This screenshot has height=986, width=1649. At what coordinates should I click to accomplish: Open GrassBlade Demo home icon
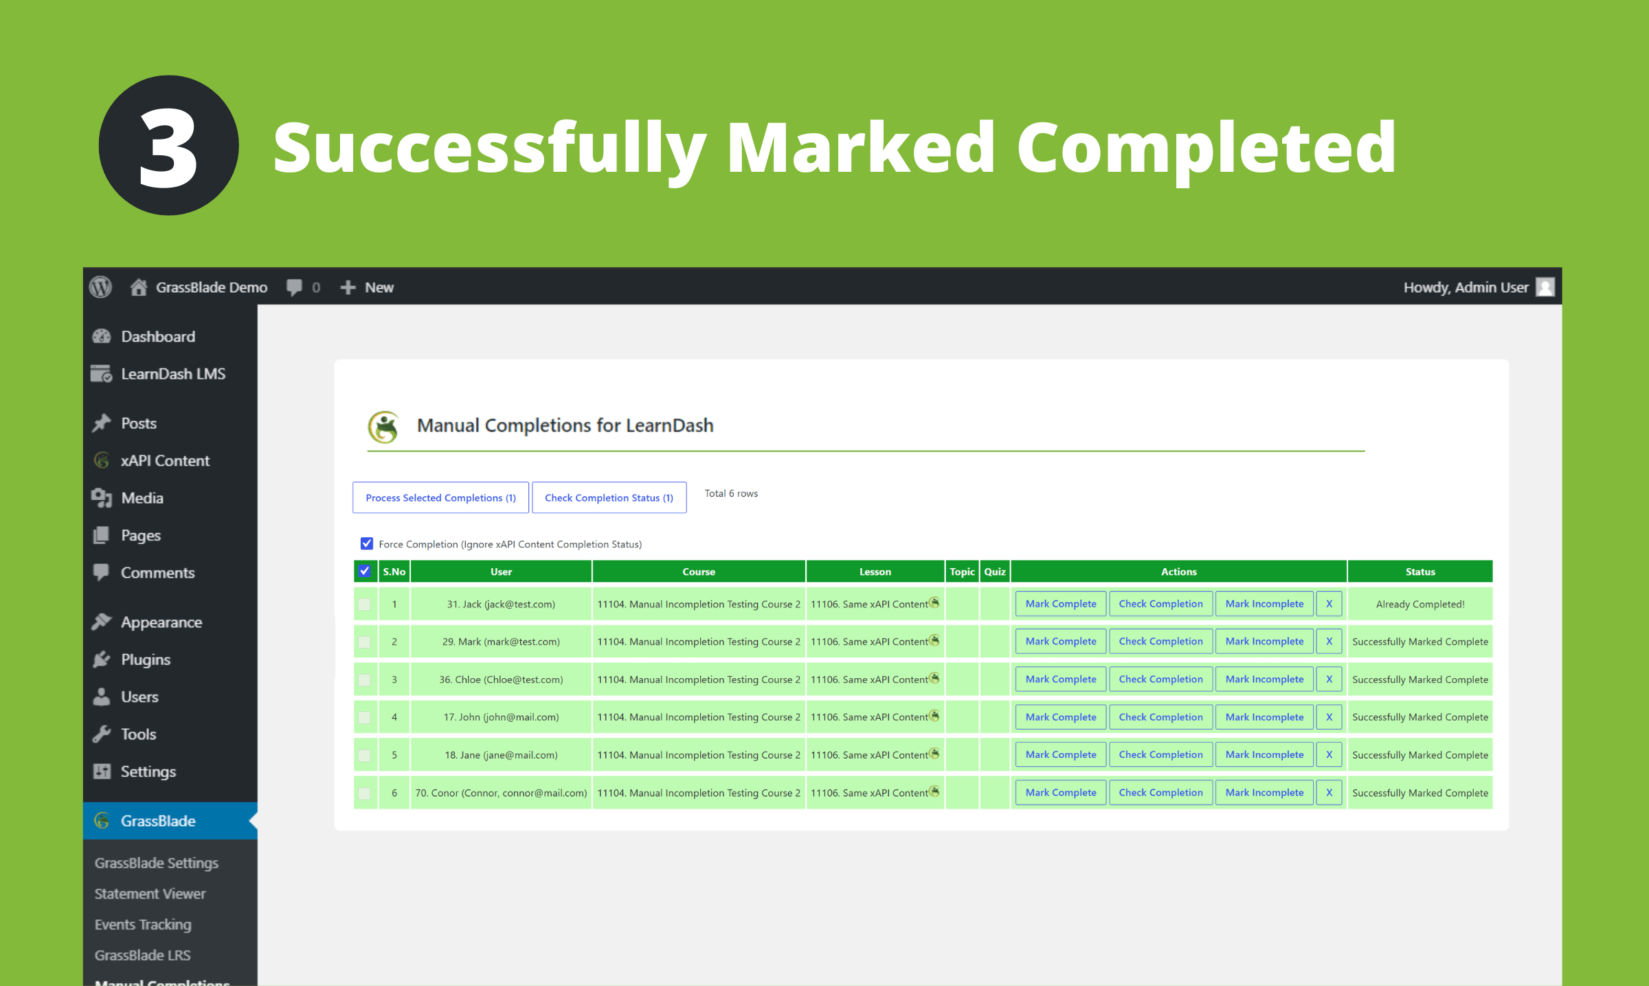point(138,287)
